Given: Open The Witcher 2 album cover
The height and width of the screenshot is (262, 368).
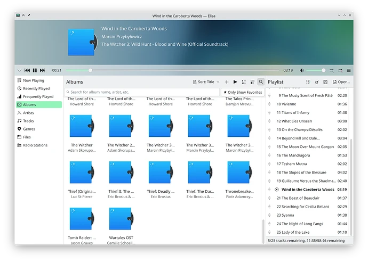Looking at the screenshot, I should point(121,126).
